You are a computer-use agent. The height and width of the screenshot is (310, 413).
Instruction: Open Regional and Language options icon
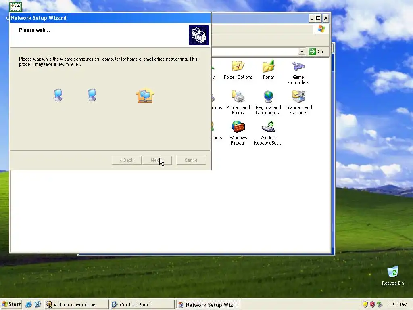[x=268, y=103]
